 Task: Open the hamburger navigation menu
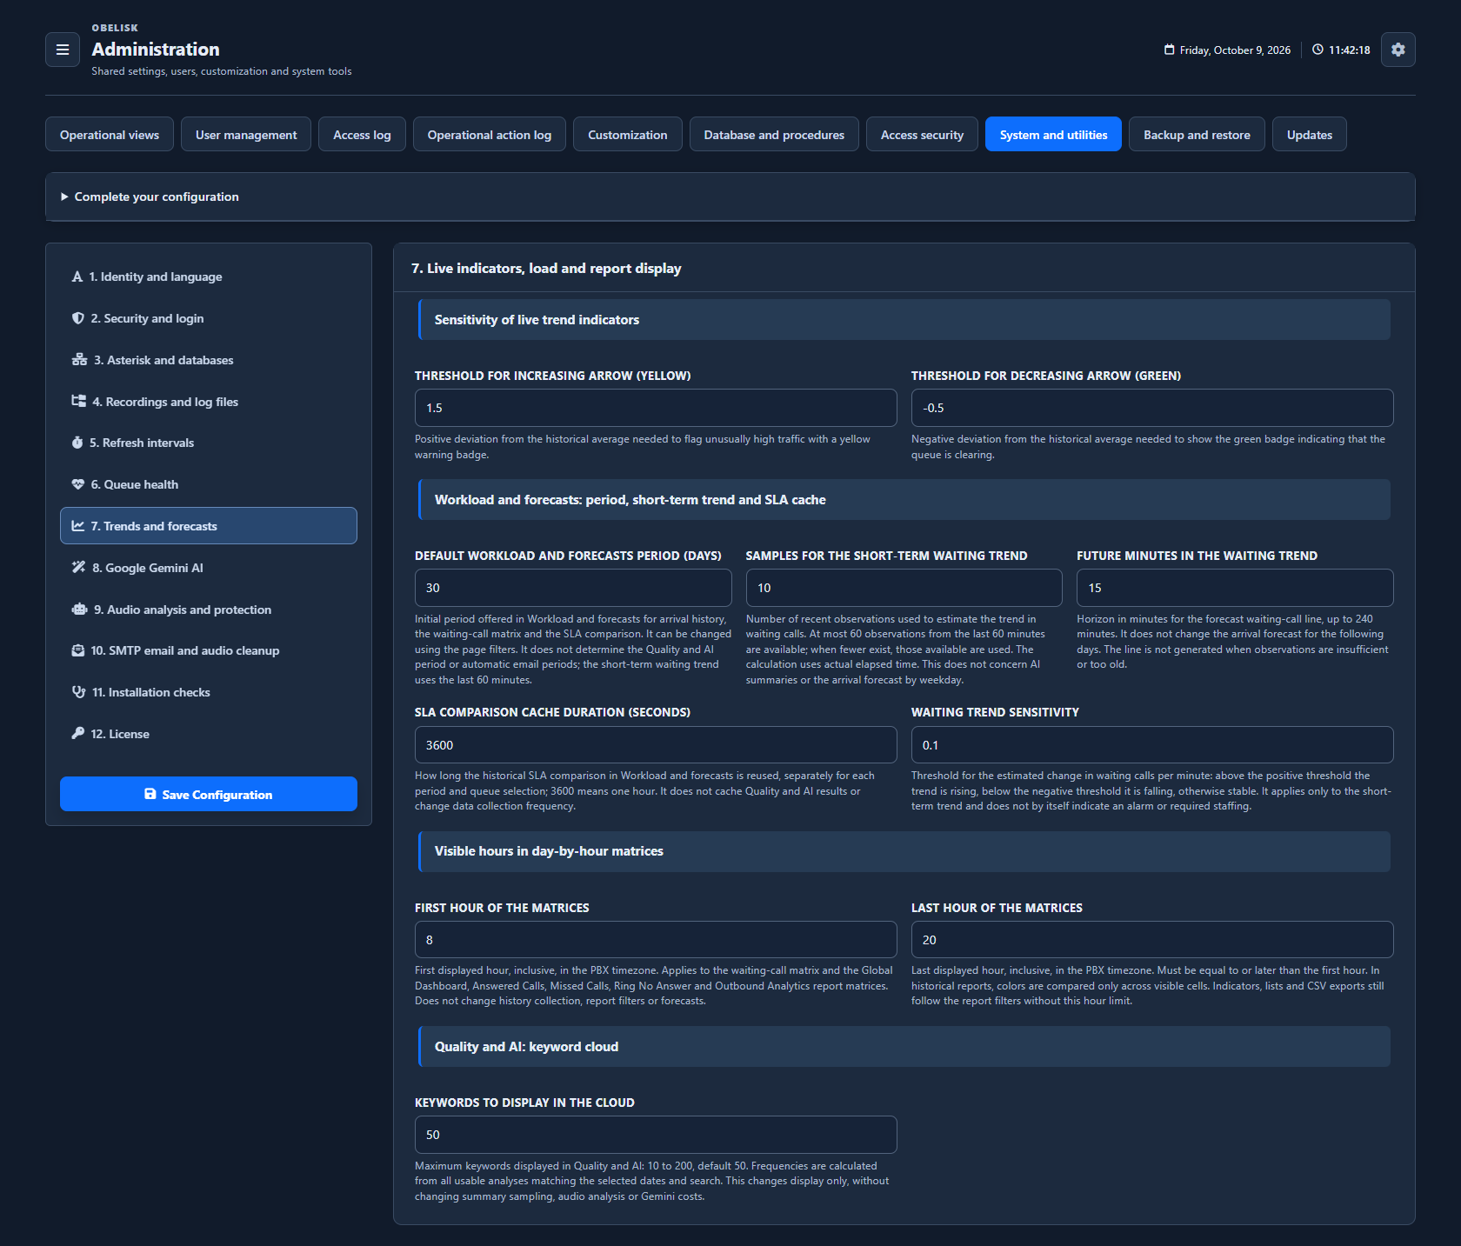tap(63, 50)
